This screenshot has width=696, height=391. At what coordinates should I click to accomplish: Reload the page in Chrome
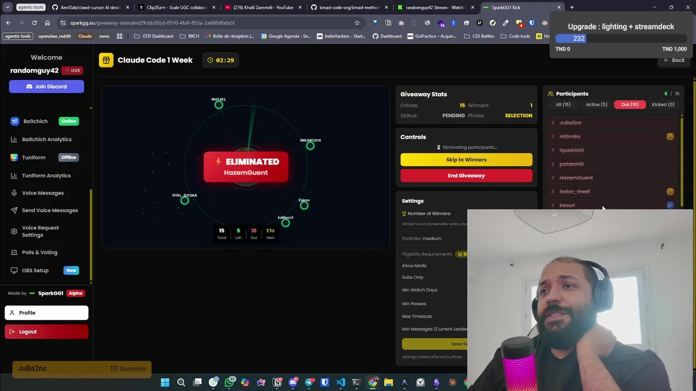[x=34, y=23]
